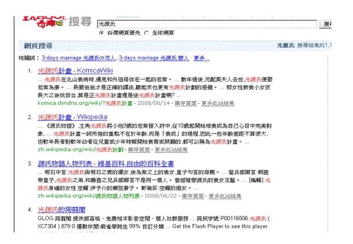Click the Yahoo Kimo logo
The image size is (353, 244).
click(44, 22)
